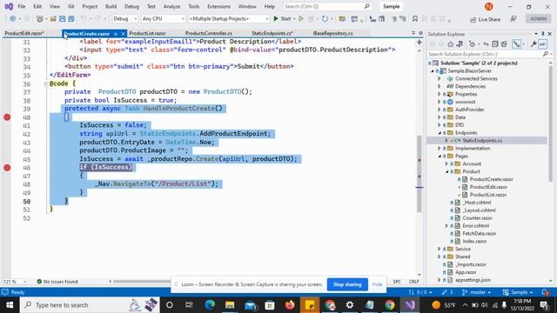Click Show All Files in Solution Explorer
Viewport: 557px width, 313px height.
point(504,44)
